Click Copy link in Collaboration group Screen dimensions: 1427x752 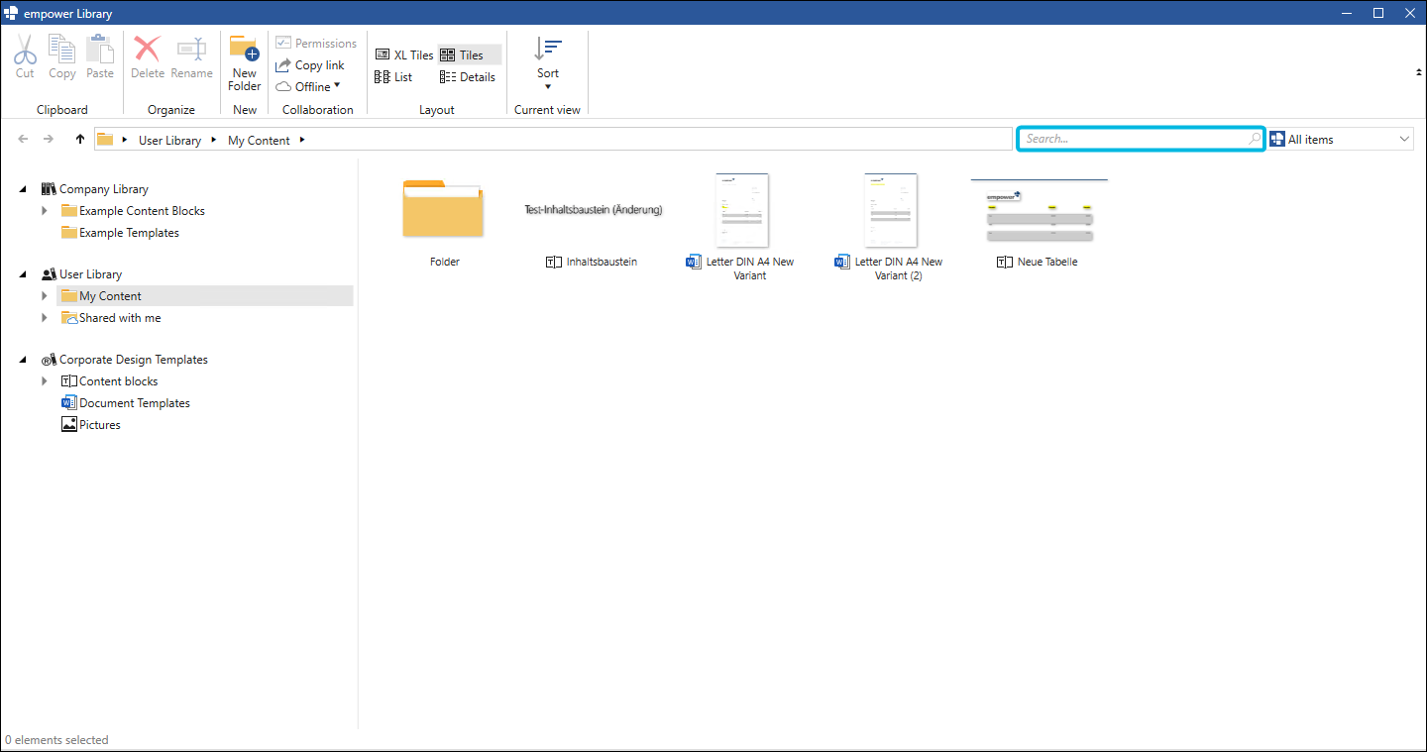pos(310,65)
